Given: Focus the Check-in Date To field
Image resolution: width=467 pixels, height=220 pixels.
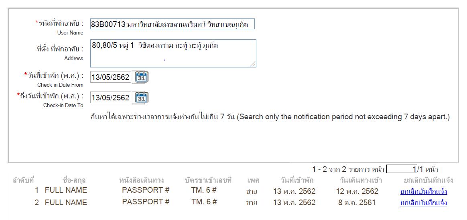Looking at the screenshot, I should point(110,98).
